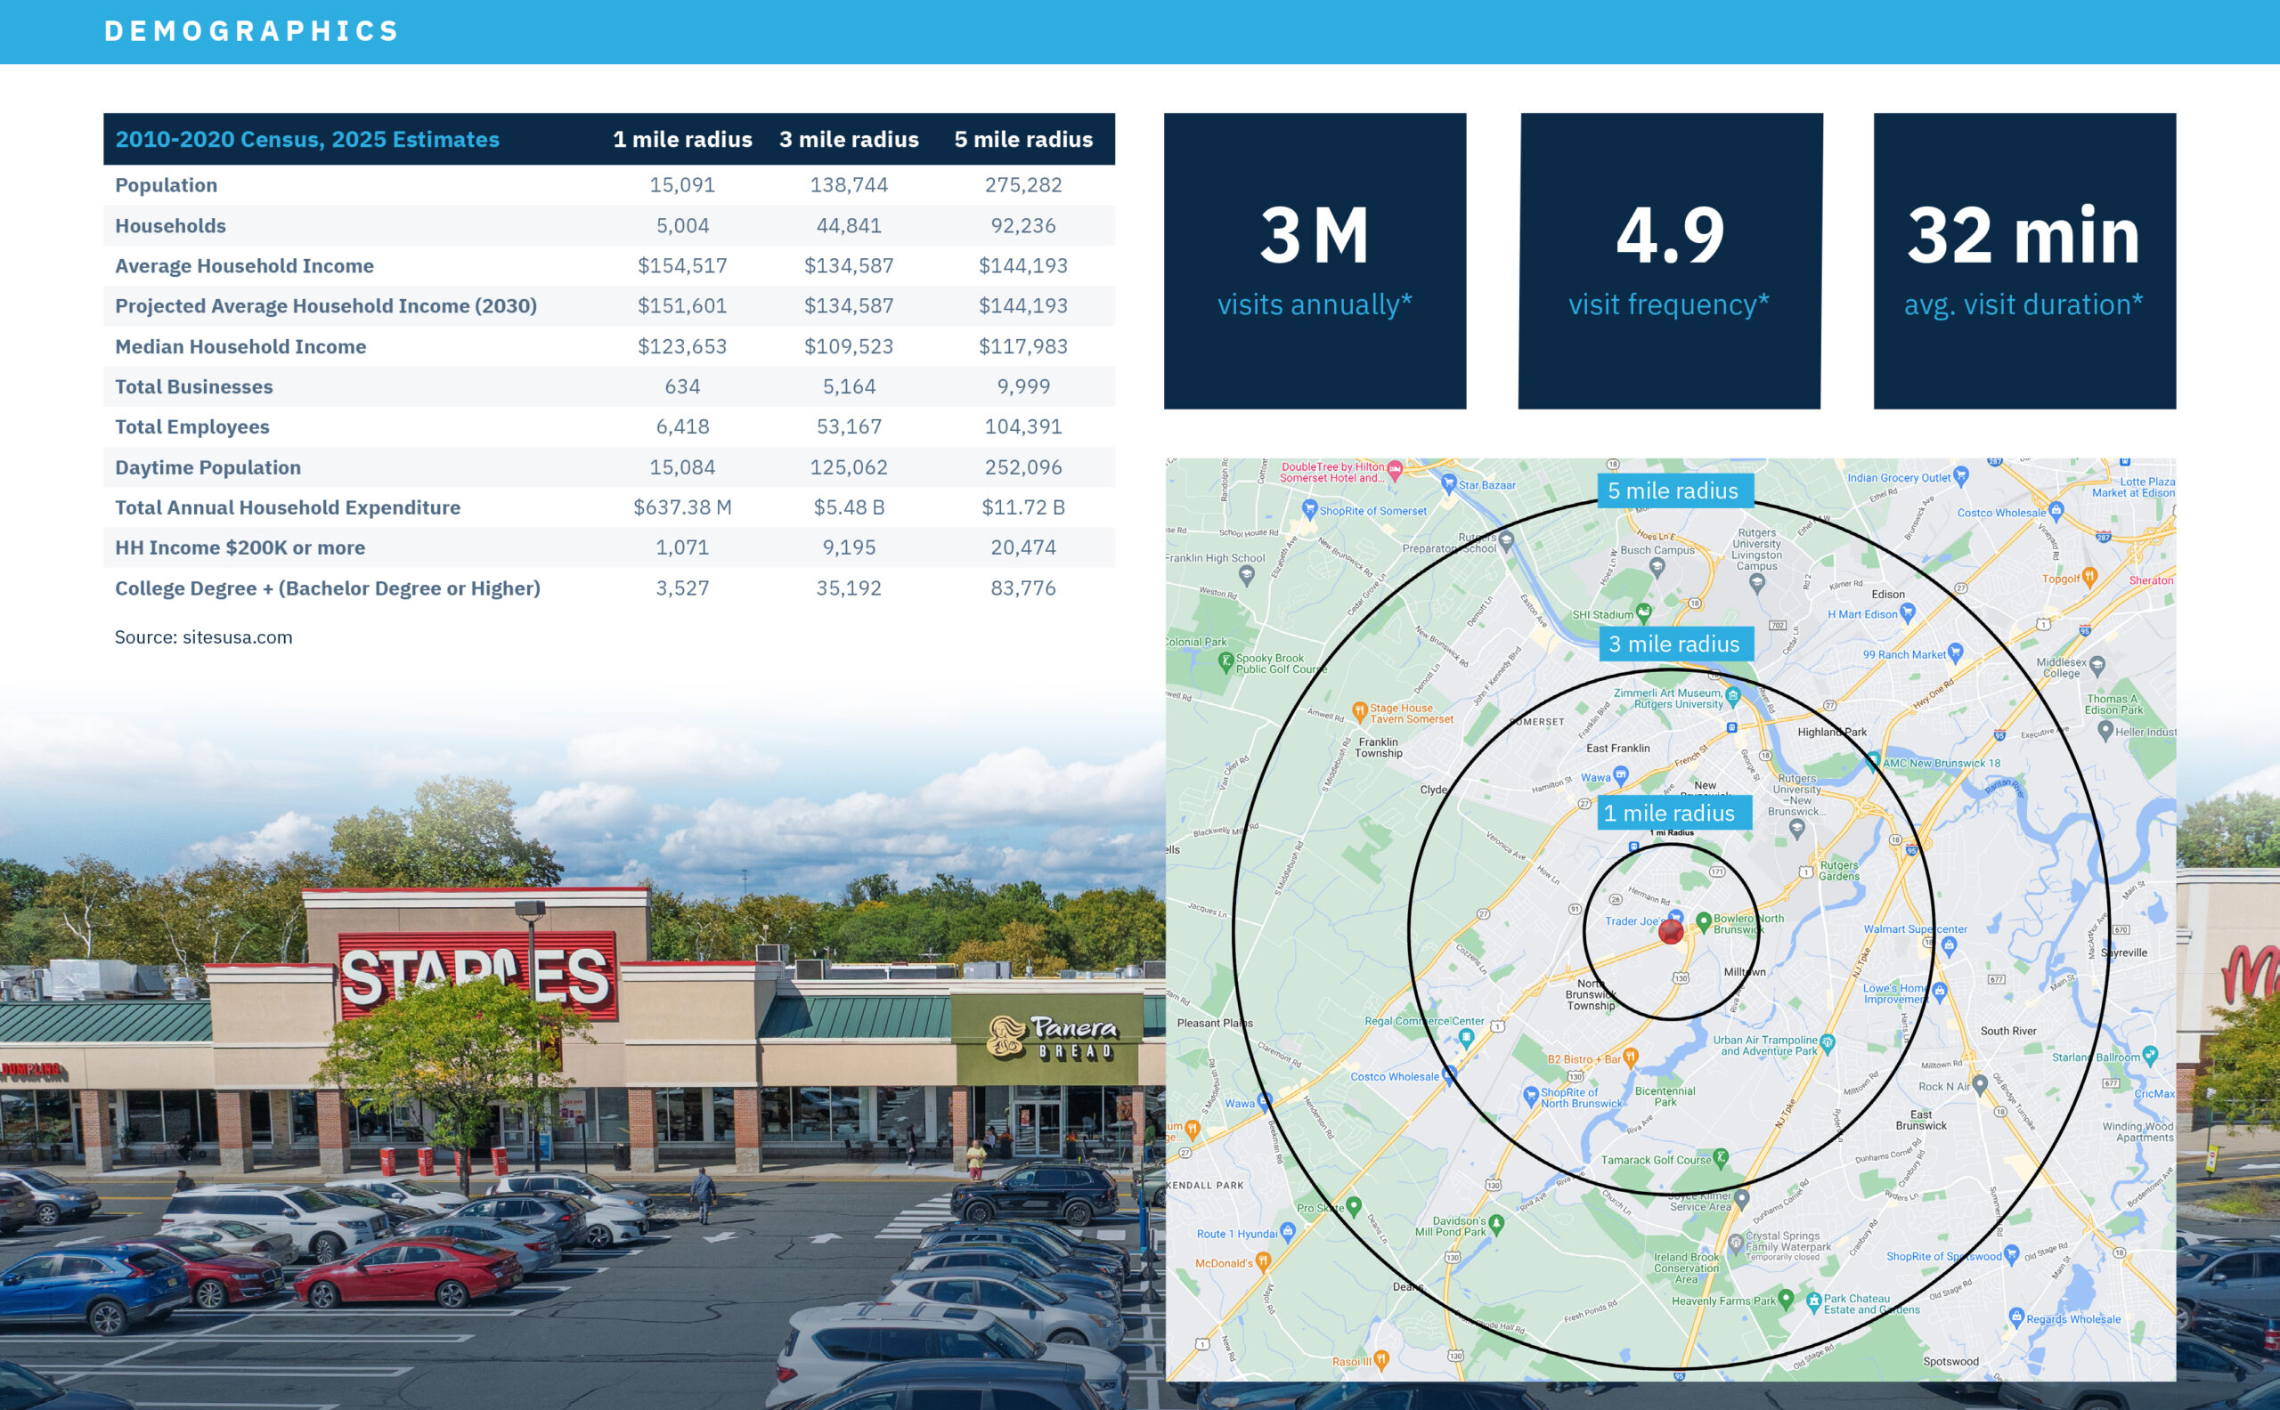Click the SHI Stadium map marker
Screen dimensions: 2280x1410
tap(1644, 612)
